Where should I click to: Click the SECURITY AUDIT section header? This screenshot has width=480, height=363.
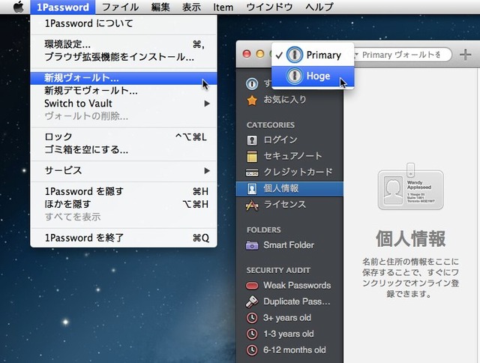278,271
